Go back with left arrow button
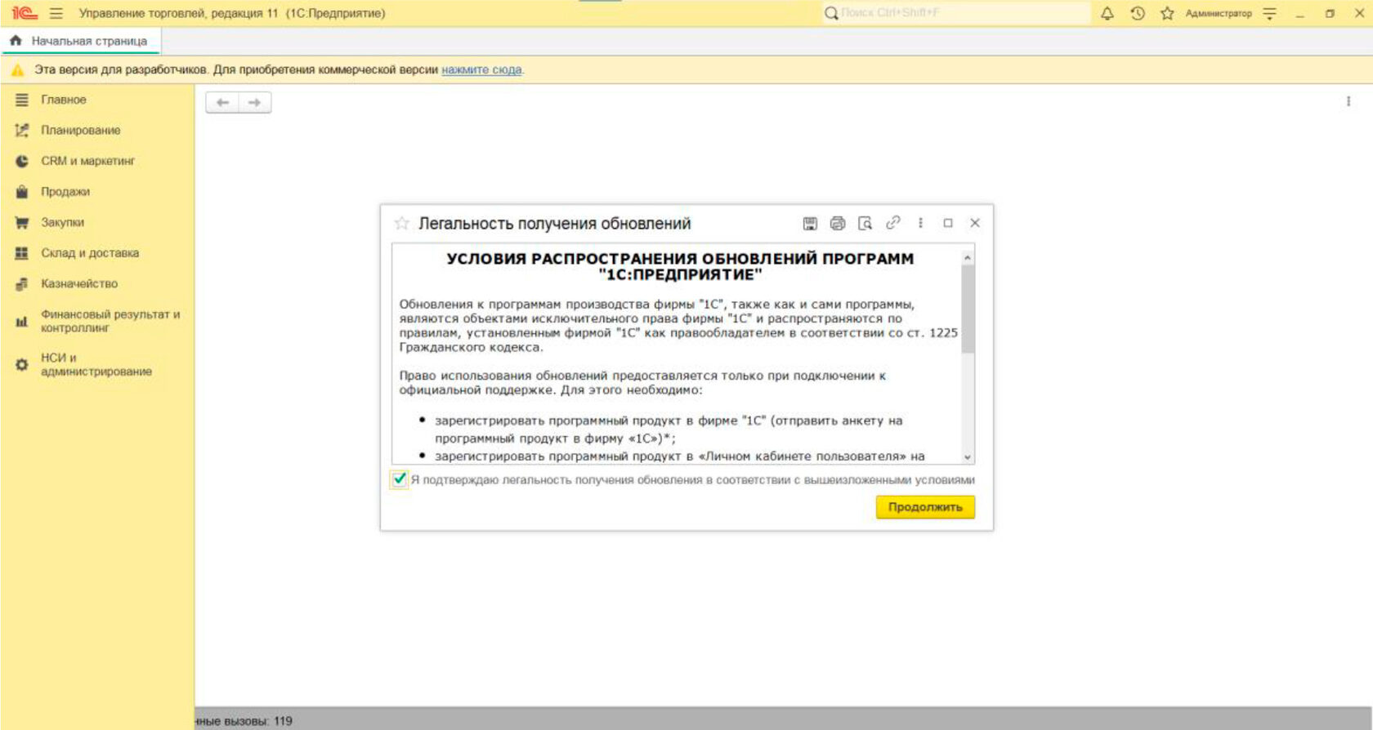This screenshot has height=730, width=1373. tap(222, 103)
